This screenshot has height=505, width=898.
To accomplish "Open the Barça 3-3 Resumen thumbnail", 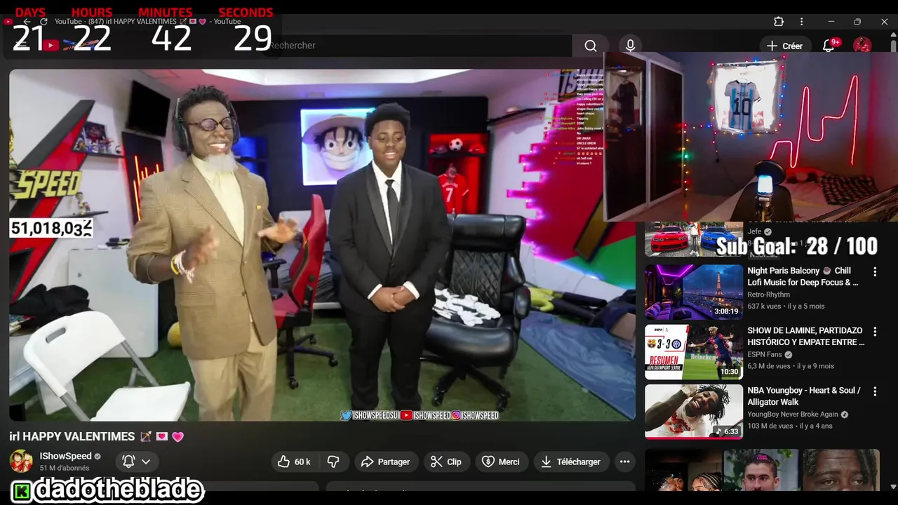I will click(694, 352).
